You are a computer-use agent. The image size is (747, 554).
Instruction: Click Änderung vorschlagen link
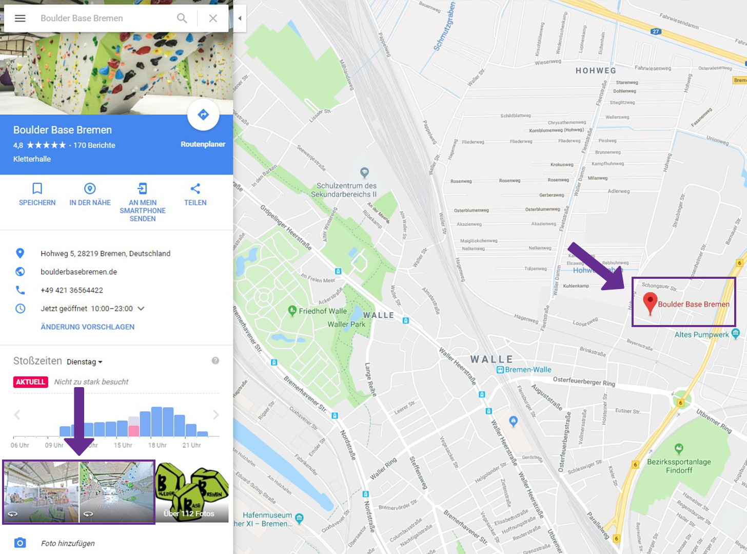[x=87, y=327]
